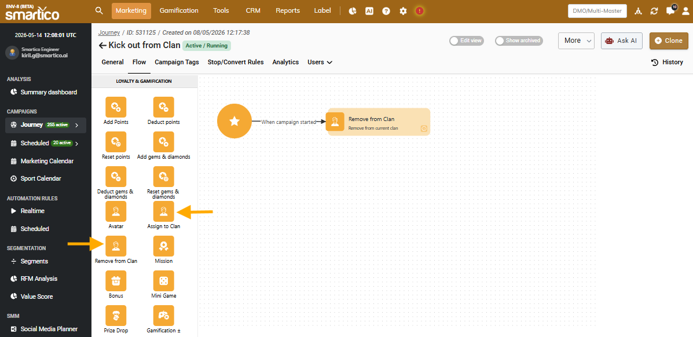The image size is (693, 337).
Task: Select the Assign to Clan icon
Action: tap(163, 211)
